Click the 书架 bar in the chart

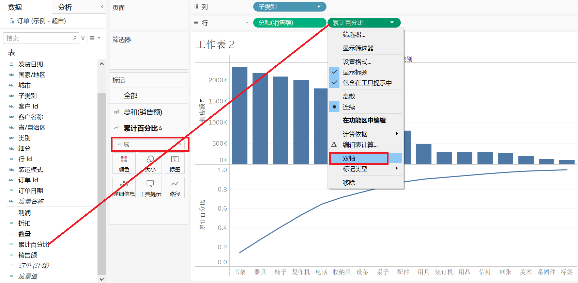pos(240,116)
